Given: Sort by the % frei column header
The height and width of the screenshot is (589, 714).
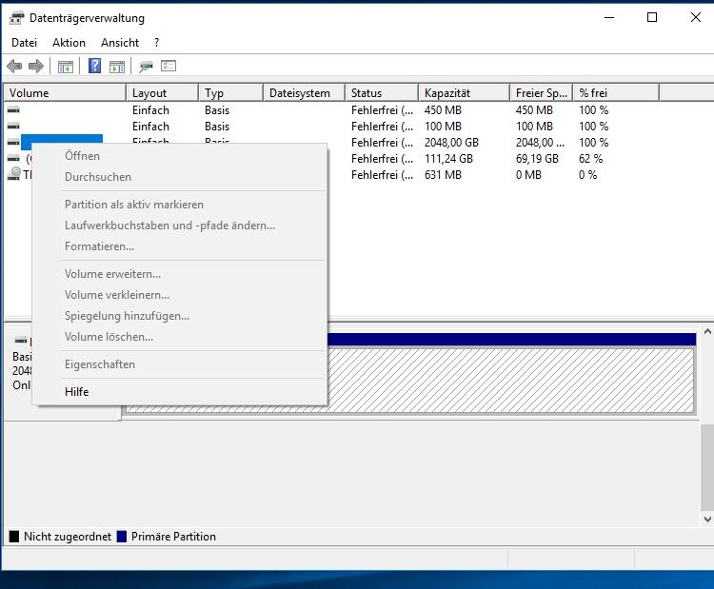Looking at the screenshot, I should (x=616, y=93).
